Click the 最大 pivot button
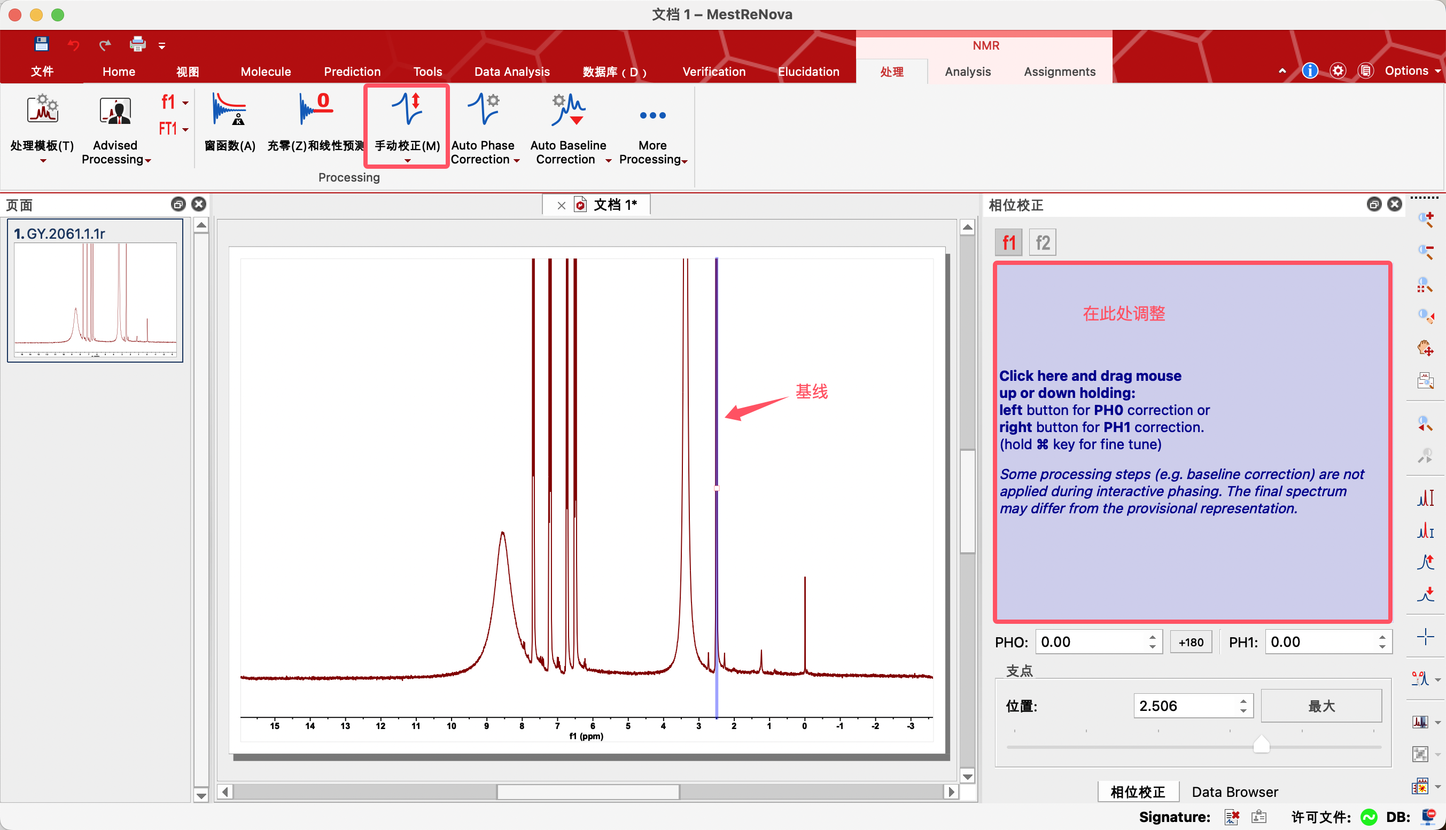This screenshot has height=830, width=1446. click(1320, 706)
